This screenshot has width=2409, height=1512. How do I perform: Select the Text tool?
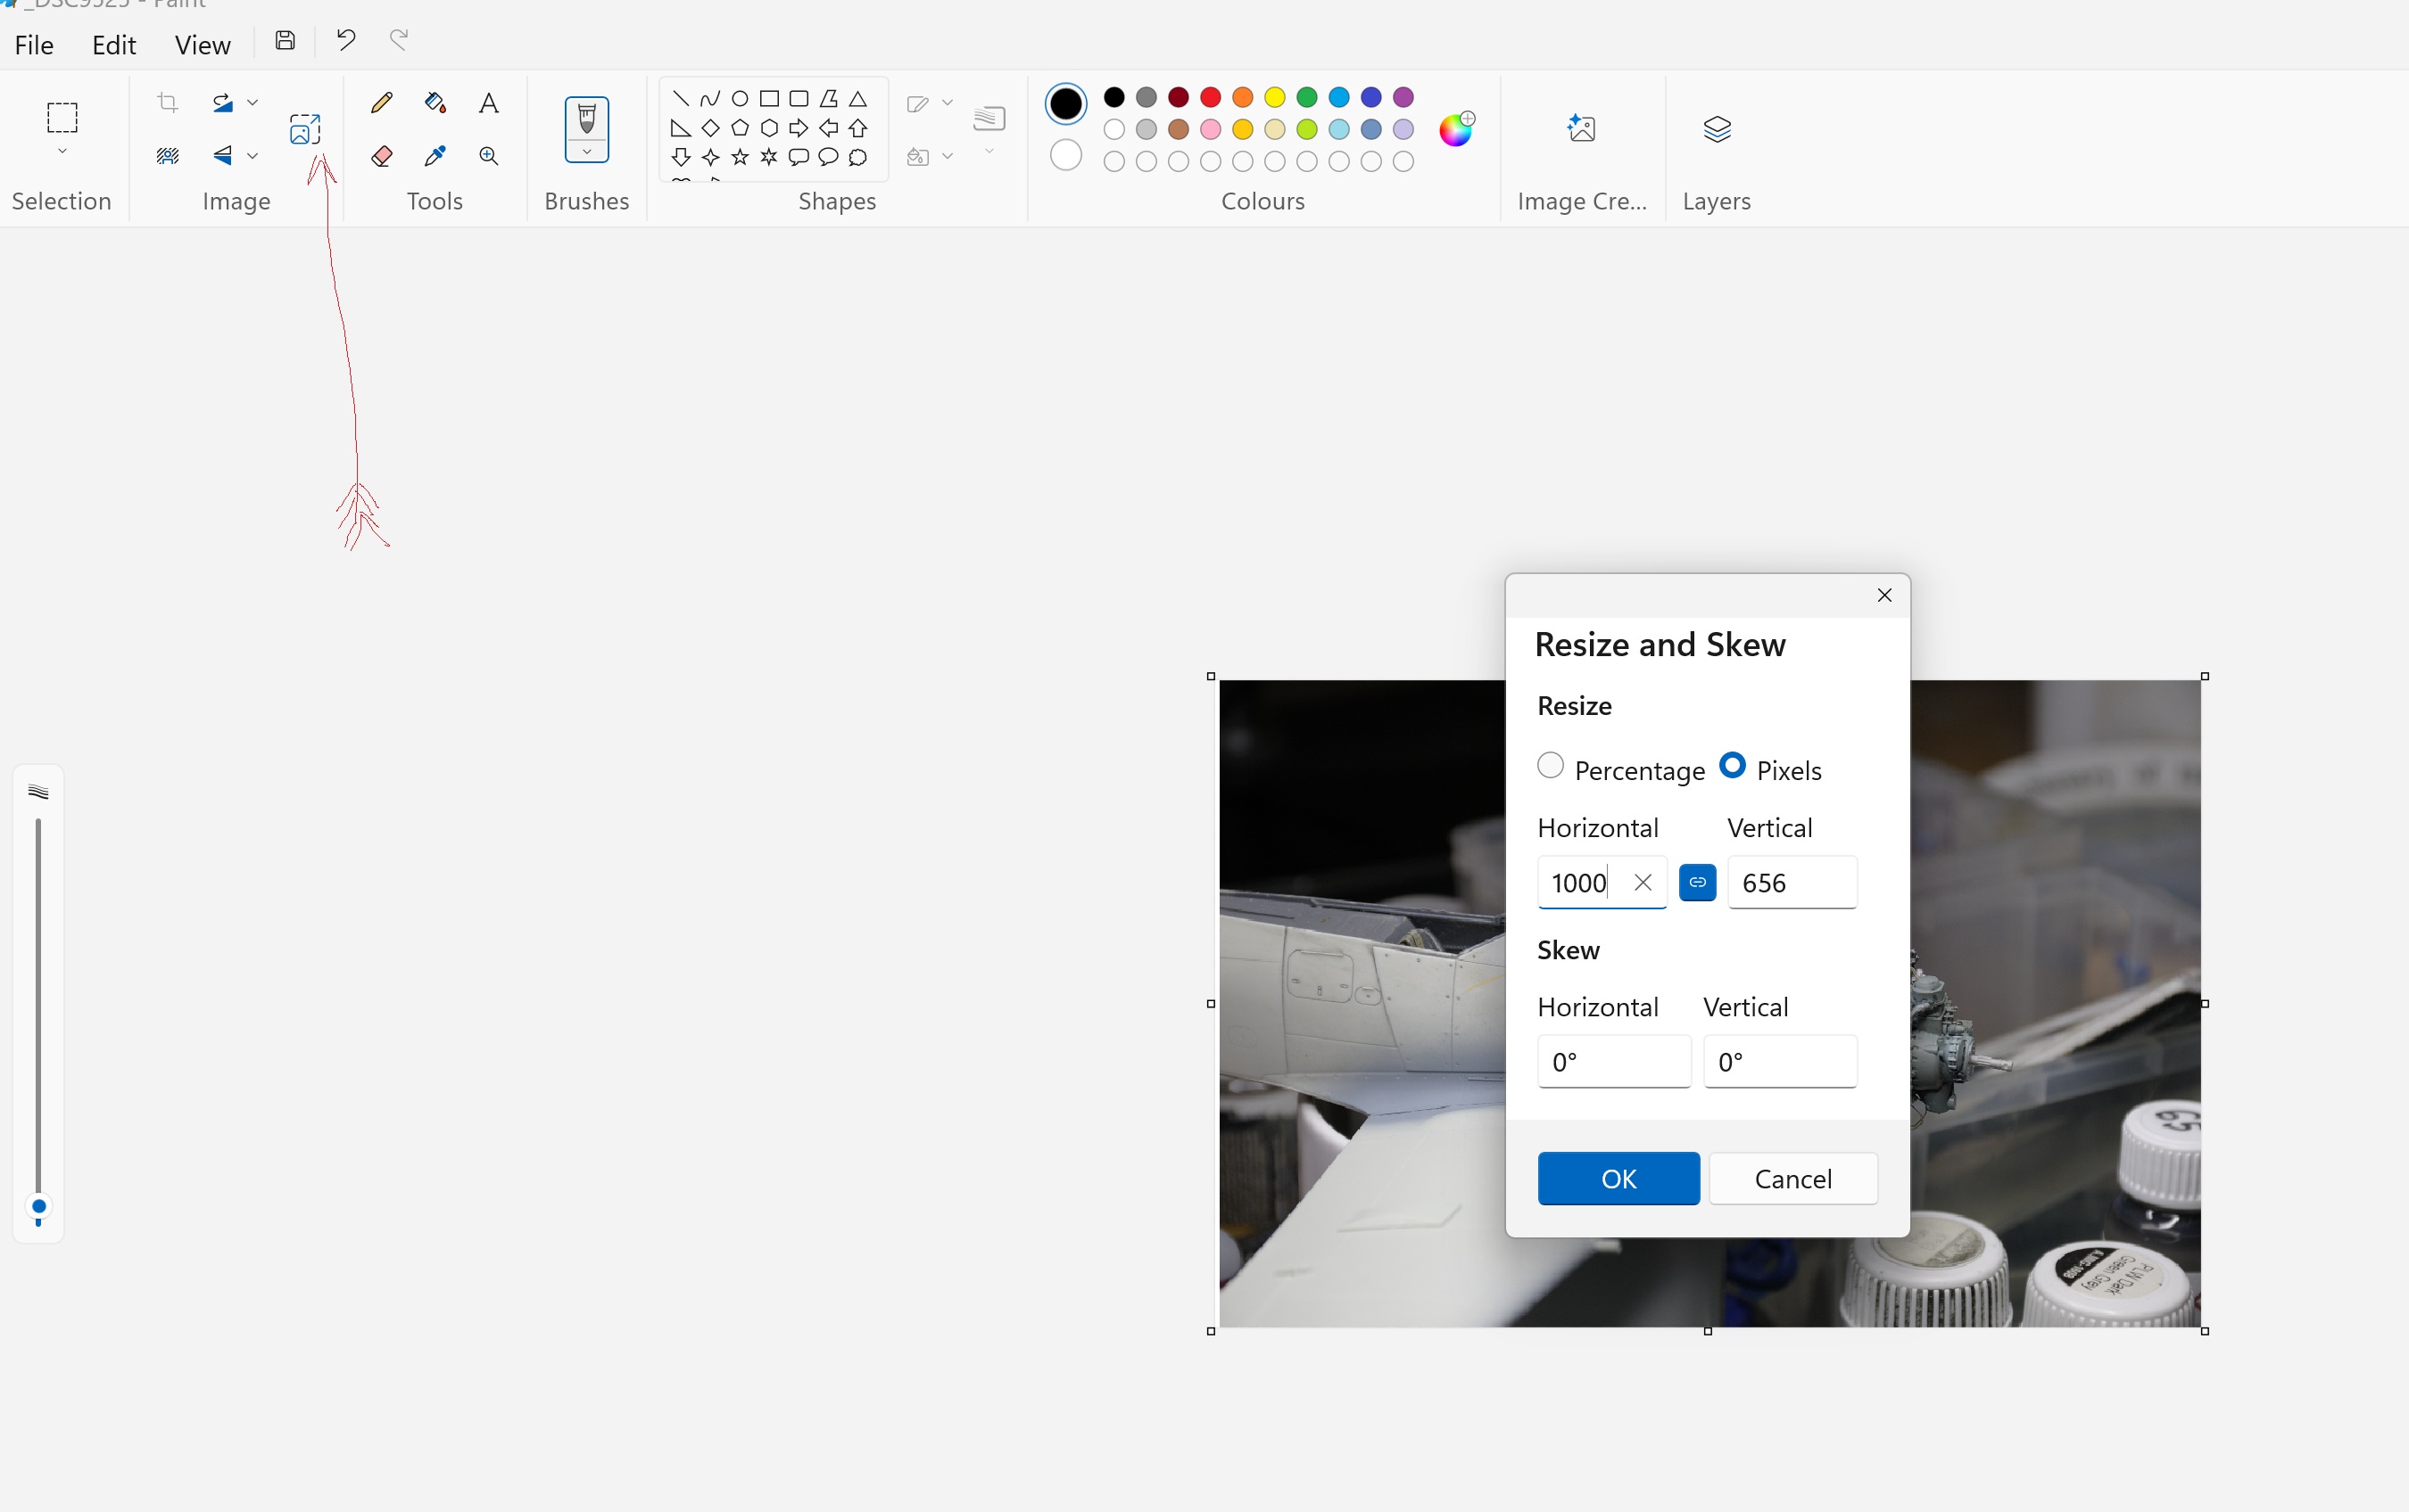(x=490, y=101)
